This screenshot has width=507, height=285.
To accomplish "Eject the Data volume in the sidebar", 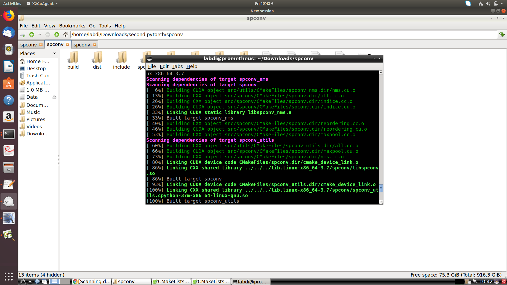I will [x=54, y=97].
